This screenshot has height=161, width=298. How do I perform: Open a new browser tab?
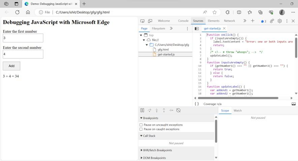point(84,4)
